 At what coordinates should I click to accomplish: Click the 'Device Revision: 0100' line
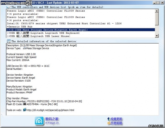19,81
